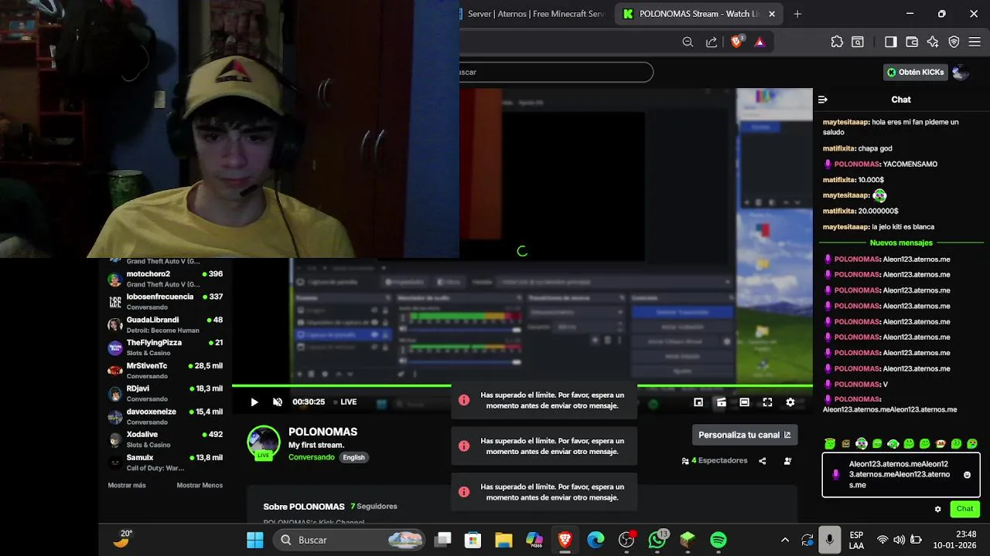990x556 pixels.
Task: Open RDjavi channel in sidebar
Action: pos(166,394)
